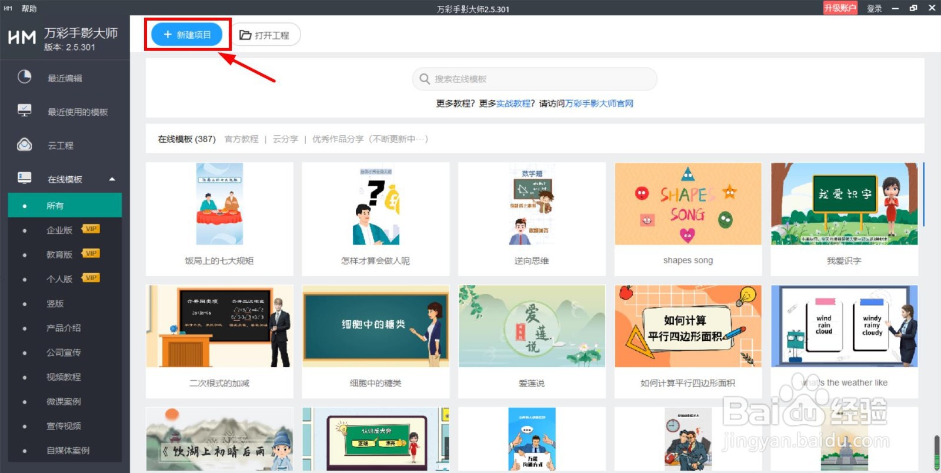Screen dimensions: 941x473
Task: Select the 宣传视频 category
Action: click(65, 426)
